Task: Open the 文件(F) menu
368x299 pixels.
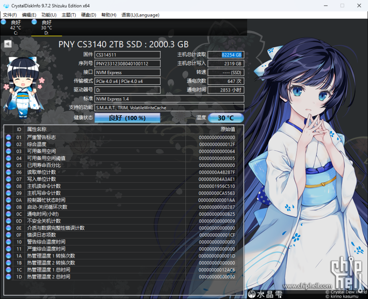Action: click(10, 15)
